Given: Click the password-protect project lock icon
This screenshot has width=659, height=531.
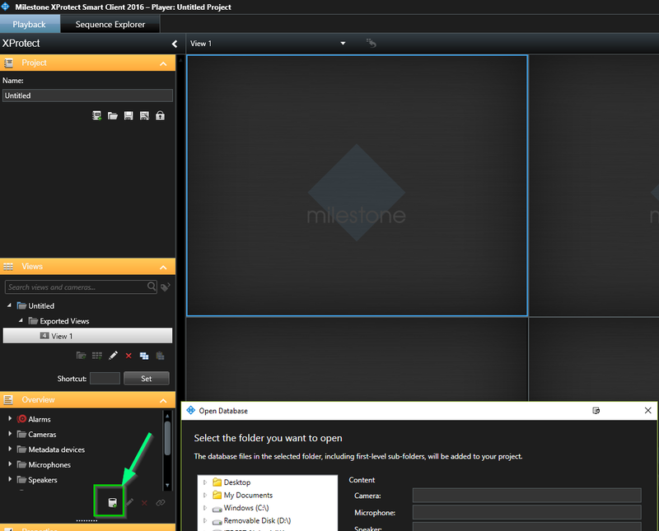Looking at the screenshot, I should click(x=160, y=115).
